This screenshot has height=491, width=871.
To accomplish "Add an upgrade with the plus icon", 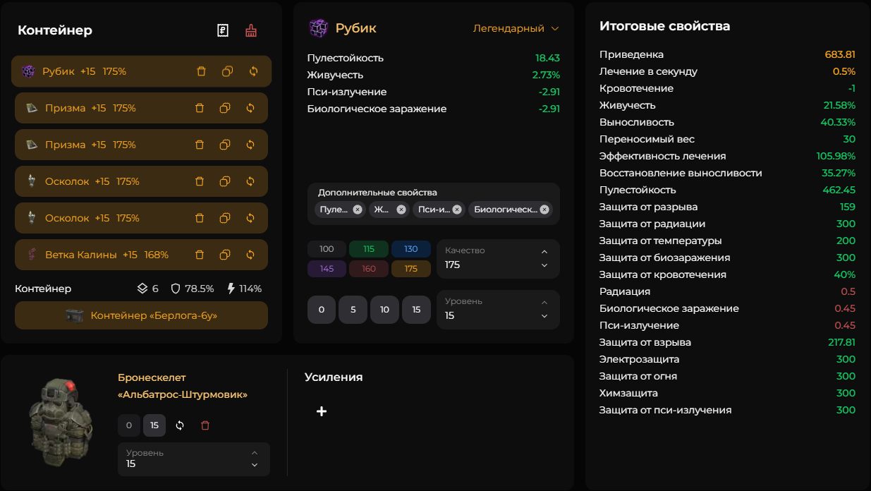I will click(322, 411).
